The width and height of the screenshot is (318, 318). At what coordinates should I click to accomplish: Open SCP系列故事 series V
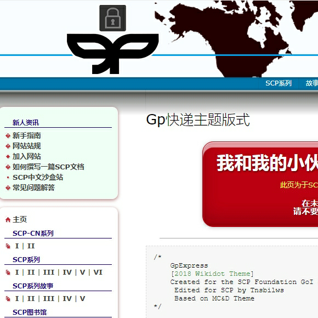point(83,299)
